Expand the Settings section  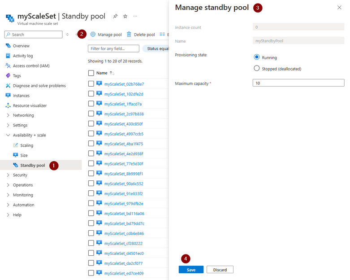8,125
